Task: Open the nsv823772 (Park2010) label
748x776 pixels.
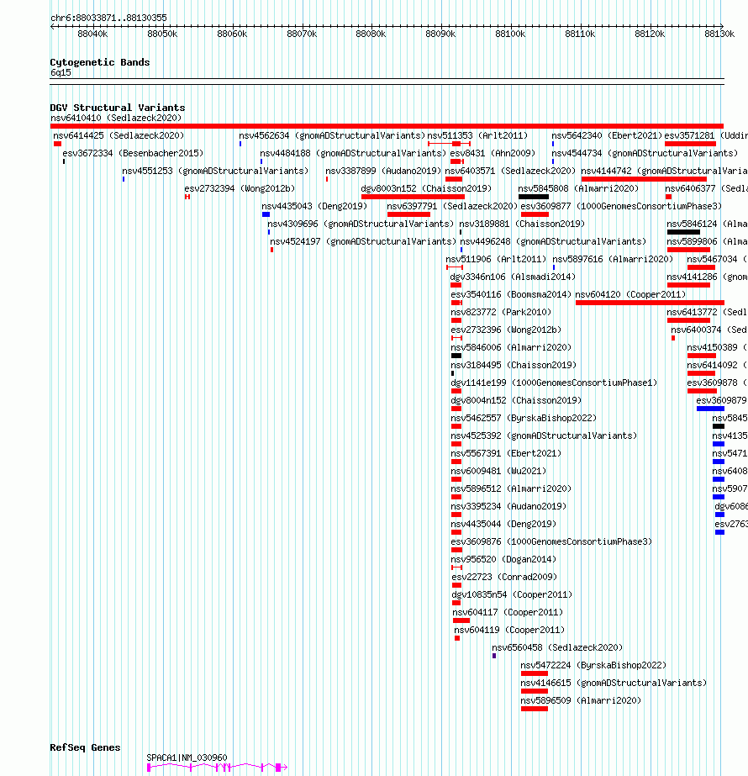Action: click(x=501, y=312)
